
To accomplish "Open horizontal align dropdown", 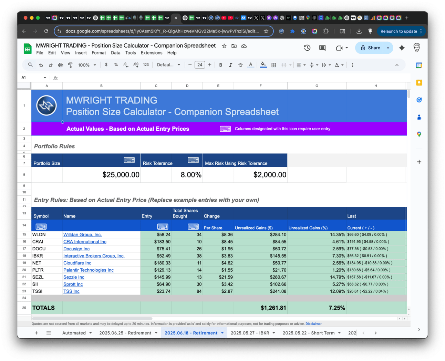I will click(301, 65).
